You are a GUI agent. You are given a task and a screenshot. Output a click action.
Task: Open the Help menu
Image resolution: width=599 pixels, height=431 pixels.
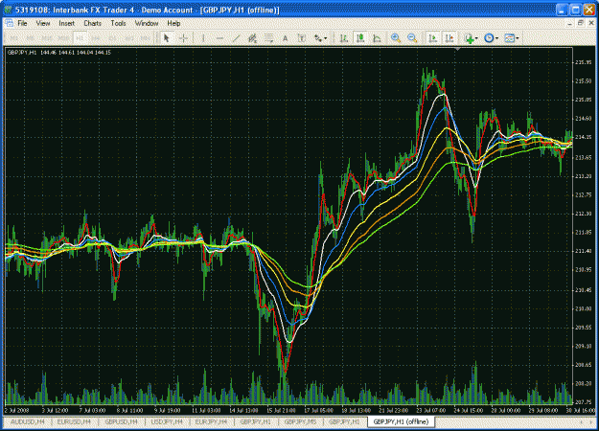coord(173,23)
